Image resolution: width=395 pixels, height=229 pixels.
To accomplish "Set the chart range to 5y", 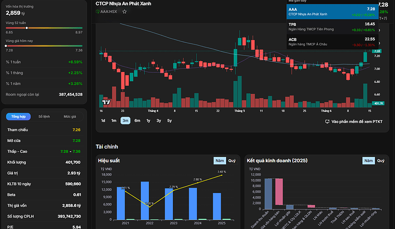I will click(169, 120).
